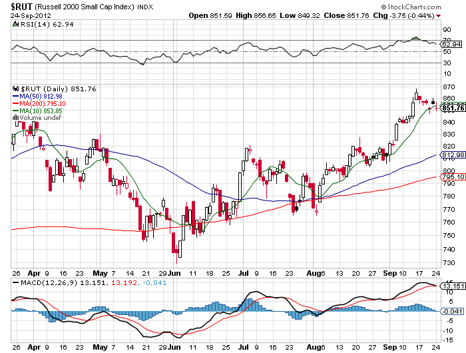Click the Sep label on the MACD axis
This screenshot has height=353, width=466.
(389, 347)
